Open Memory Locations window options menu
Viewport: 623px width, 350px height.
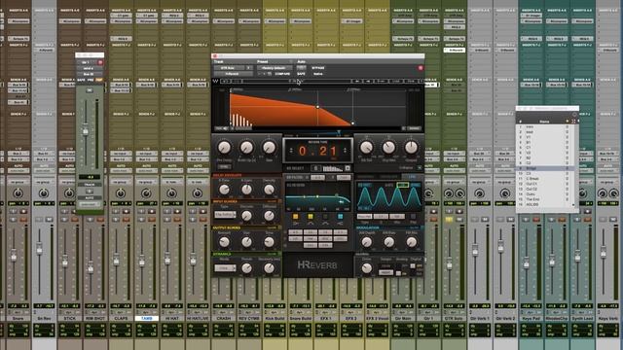(573, 115)
